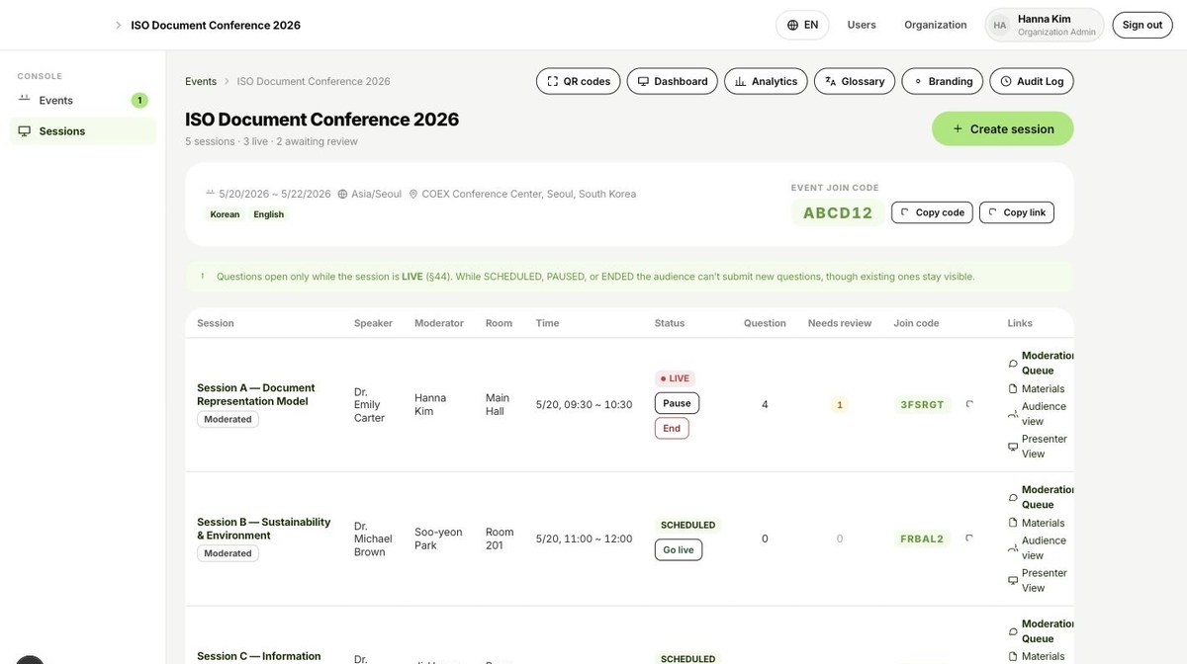Open Session A Materials link
The width and height of the screenshot is (1187, 664).
click(x=1036, y=388)
